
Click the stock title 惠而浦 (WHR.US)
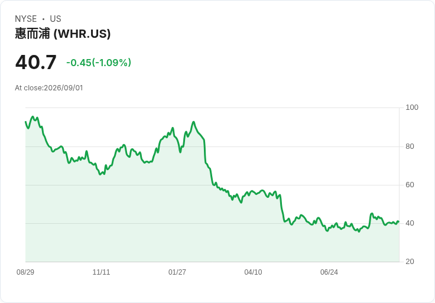click(63, 34)
